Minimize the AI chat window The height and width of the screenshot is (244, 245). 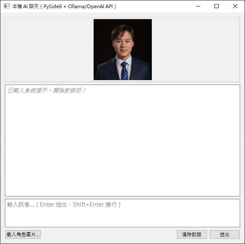(198, 6)
